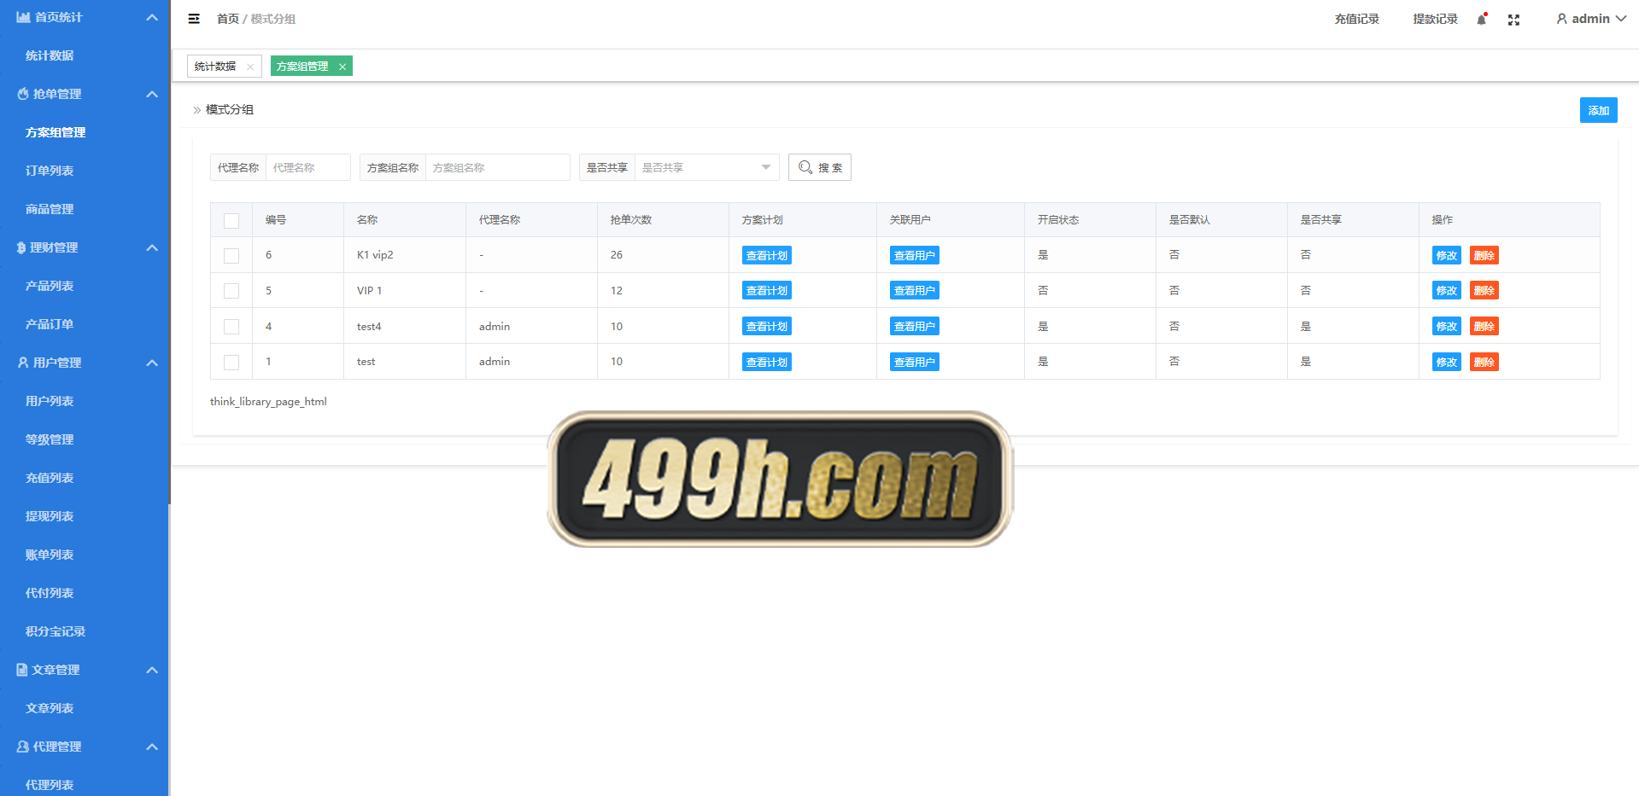Click the 理财管理 money icon
The height and width of the screenshot is (796, 1639).
21,247
